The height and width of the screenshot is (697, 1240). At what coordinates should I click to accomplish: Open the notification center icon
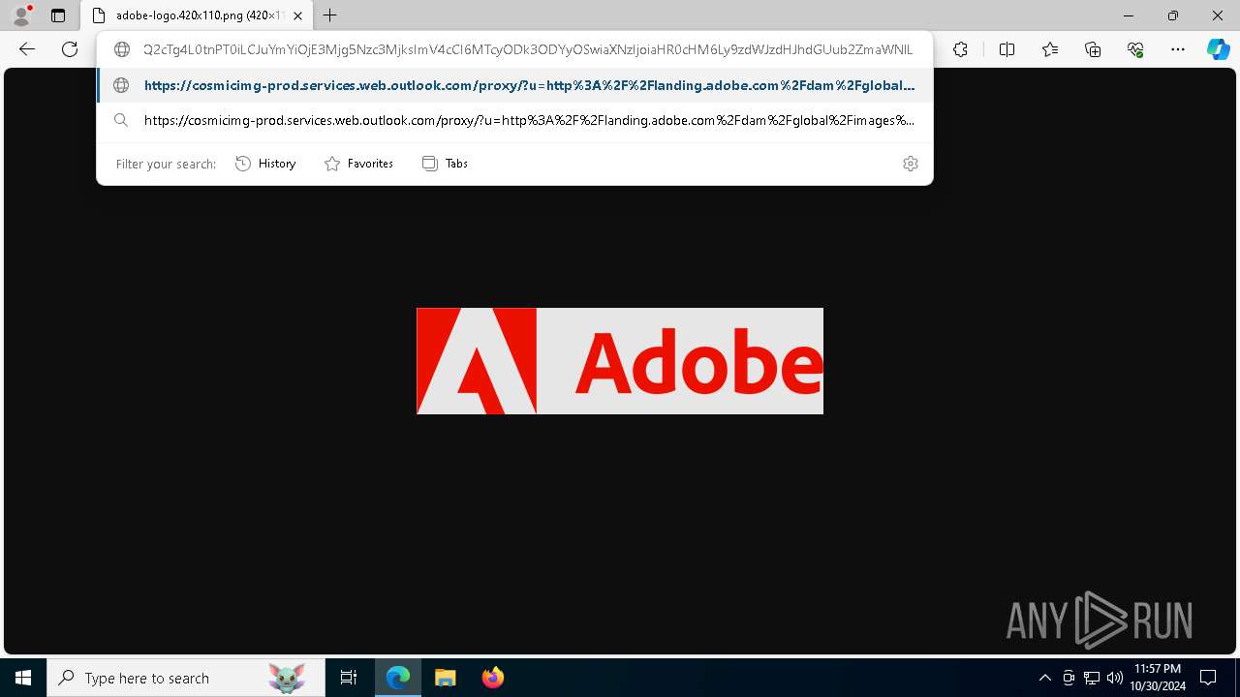pyautogui.click(x=1208, y=678)
